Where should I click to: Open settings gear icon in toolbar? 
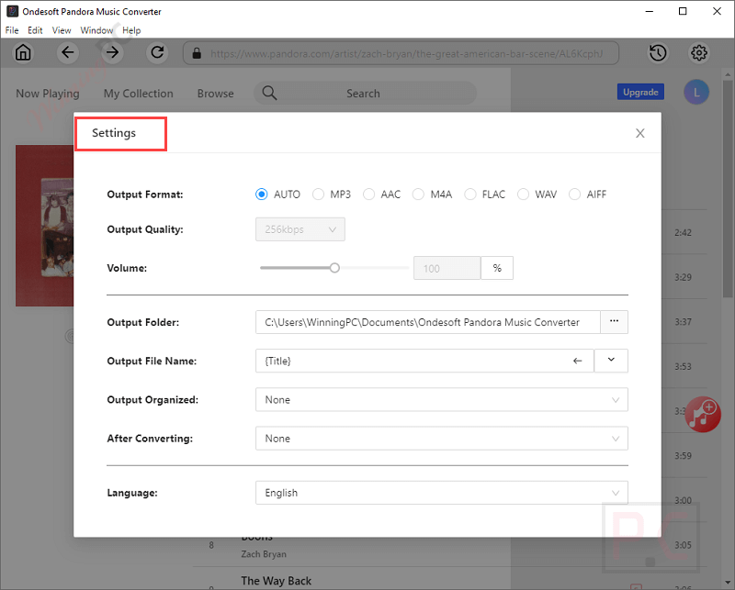(699, 53)
